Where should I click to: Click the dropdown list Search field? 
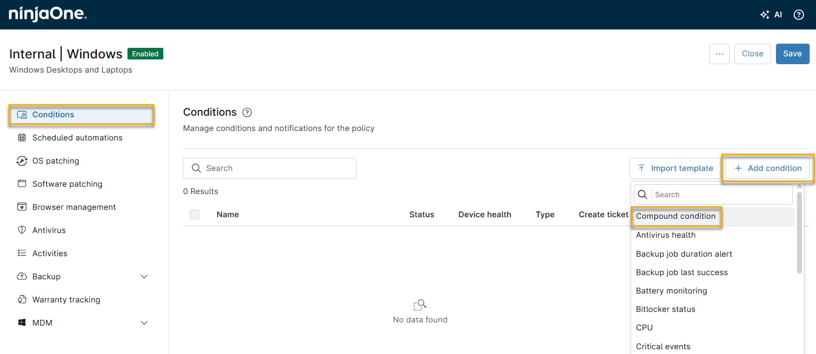click(x=713, y=195)
